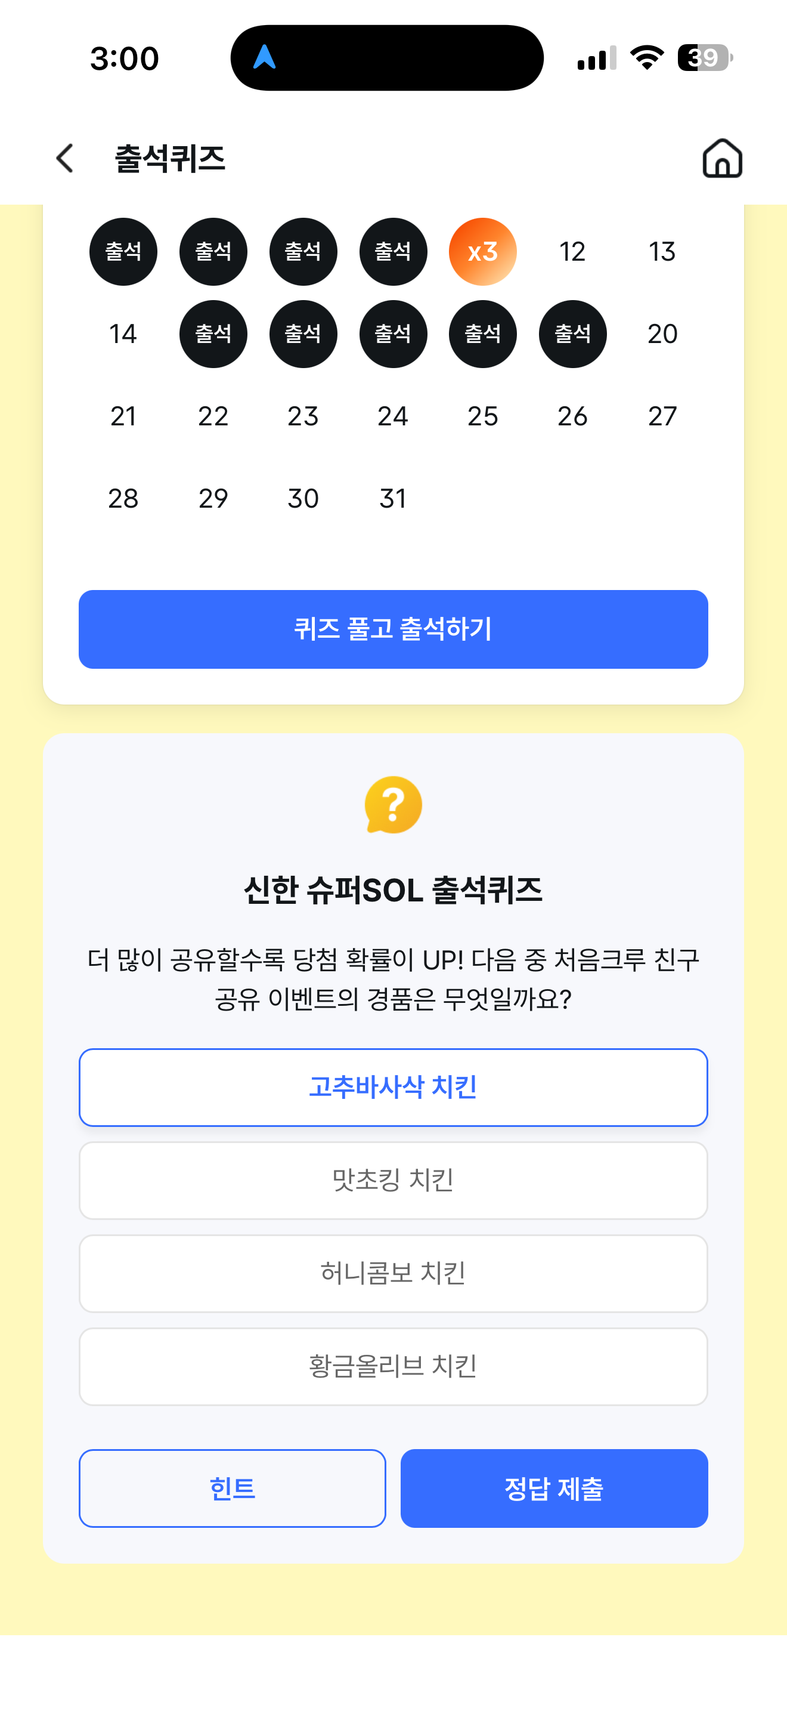787x1711 pixels.
Task: Choose the 황금올리브 치킨 option
Action: [393, 1366]
